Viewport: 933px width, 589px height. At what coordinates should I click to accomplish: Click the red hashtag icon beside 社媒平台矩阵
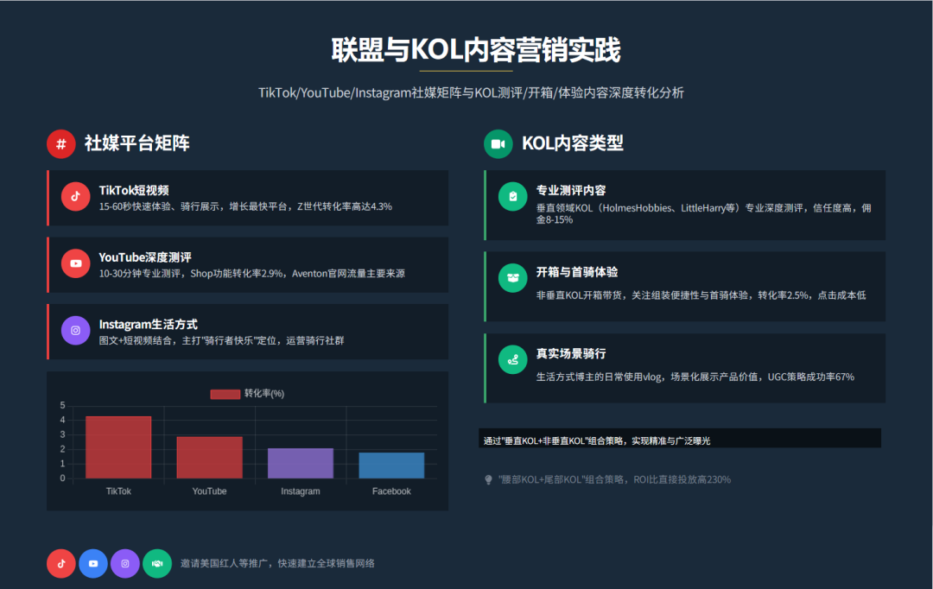61,144
